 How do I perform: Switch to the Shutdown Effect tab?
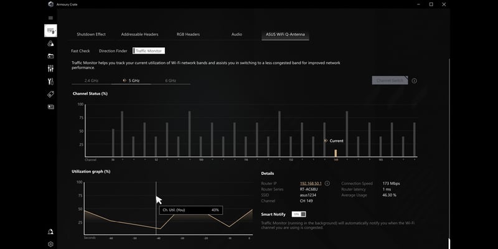pos(91,34)
